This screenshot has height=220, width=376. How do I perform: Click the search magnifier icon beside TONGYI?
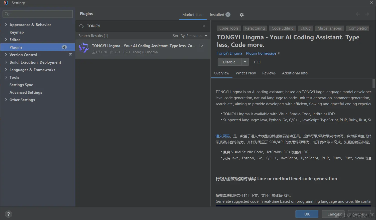coord(82,26)
